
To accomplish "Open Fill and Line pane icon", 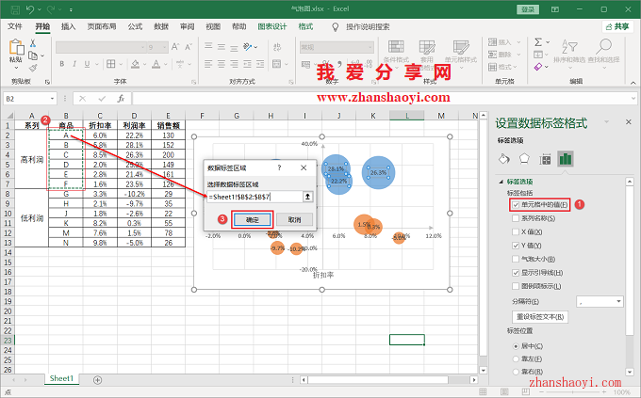I will pos(504,159).
